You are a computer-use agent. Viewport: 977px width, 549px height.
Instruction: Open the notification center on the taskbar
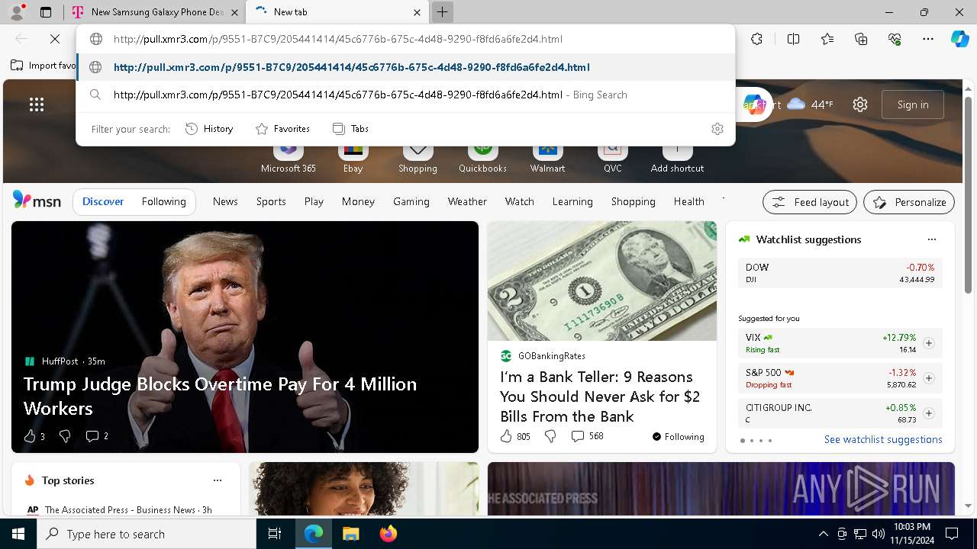click(952, 534)
